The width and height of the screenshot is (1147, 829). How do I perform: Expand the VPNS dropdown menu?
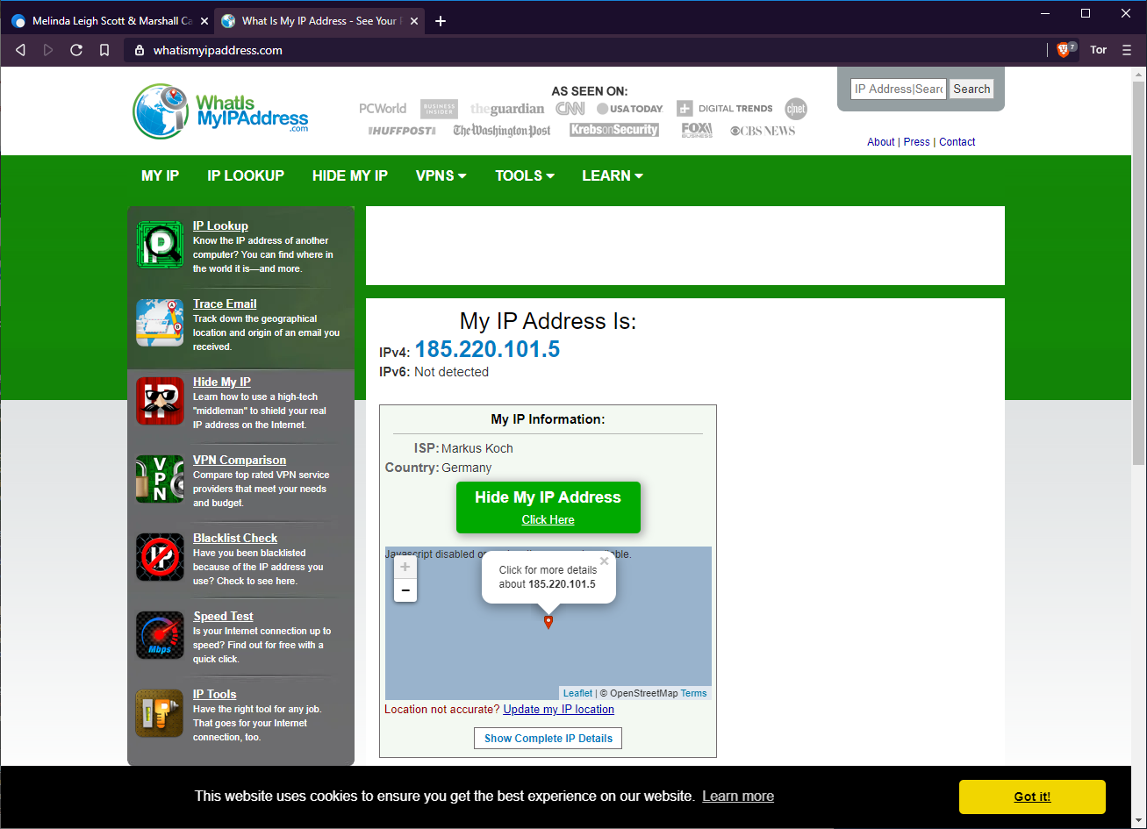(x=441, y=175)
